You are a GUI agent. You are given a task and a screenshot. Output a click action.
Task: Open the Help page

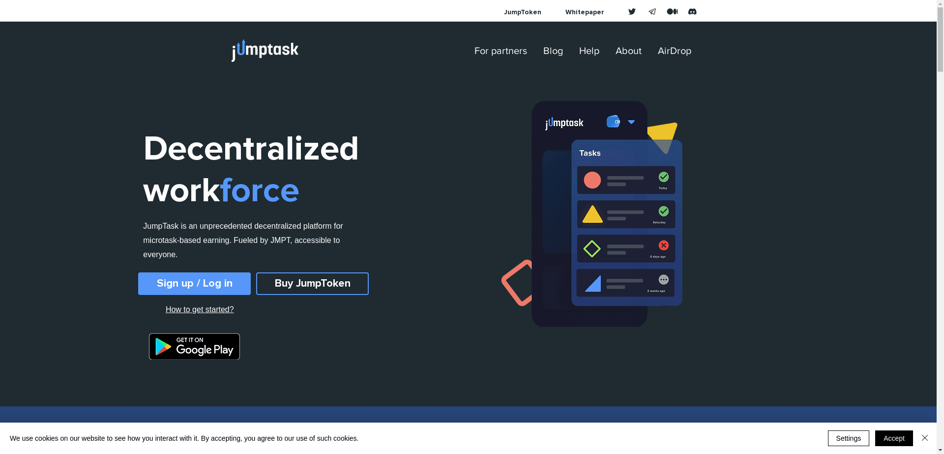tap(589, 51)
